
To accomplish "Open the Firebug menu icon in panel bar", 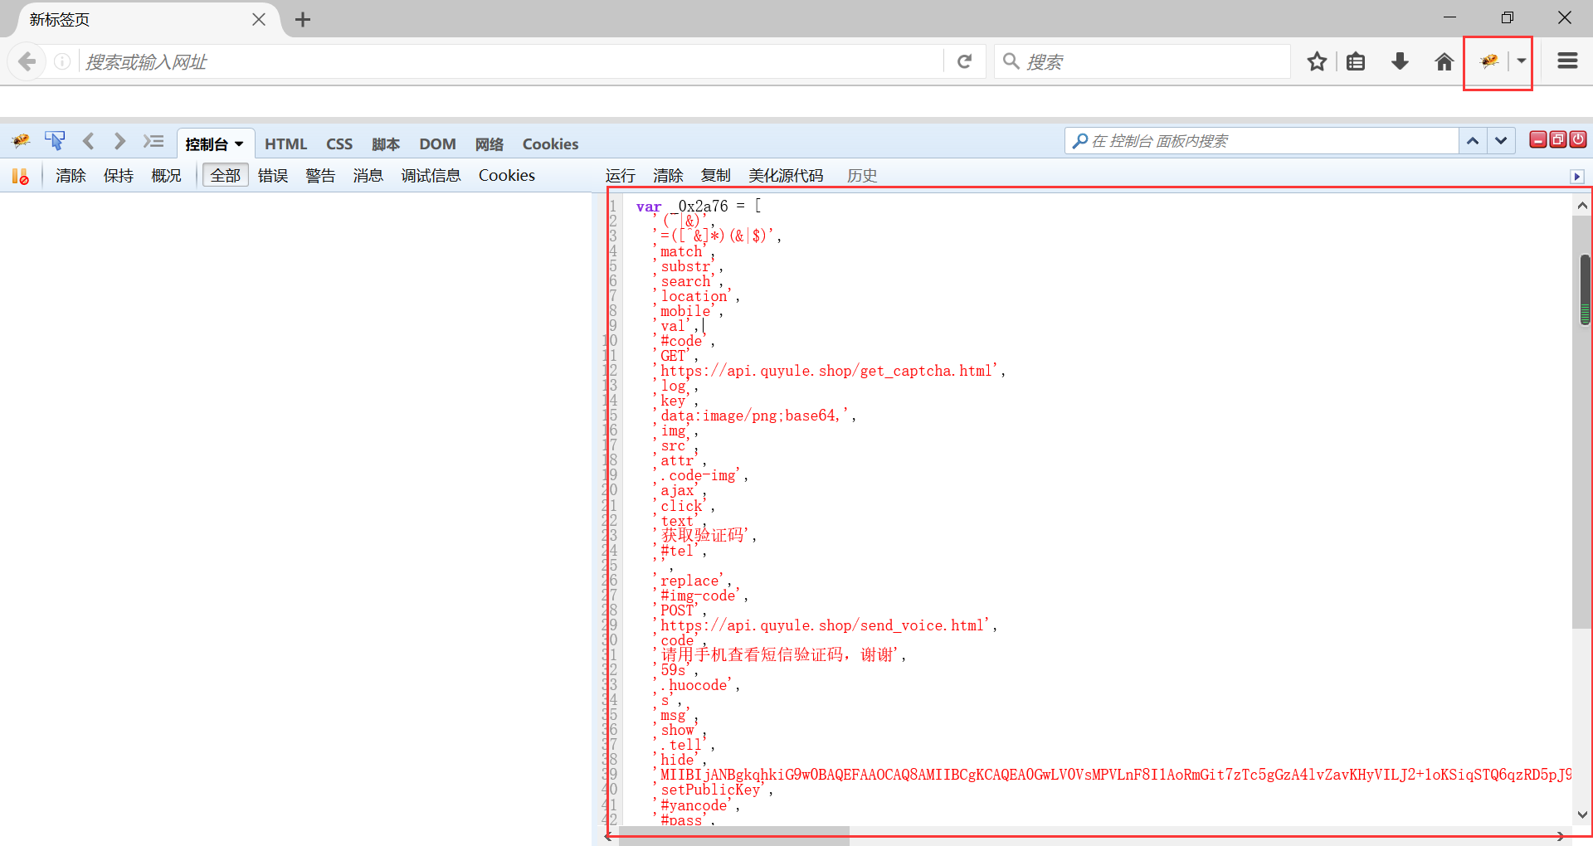I will click(x=21, y=141).
